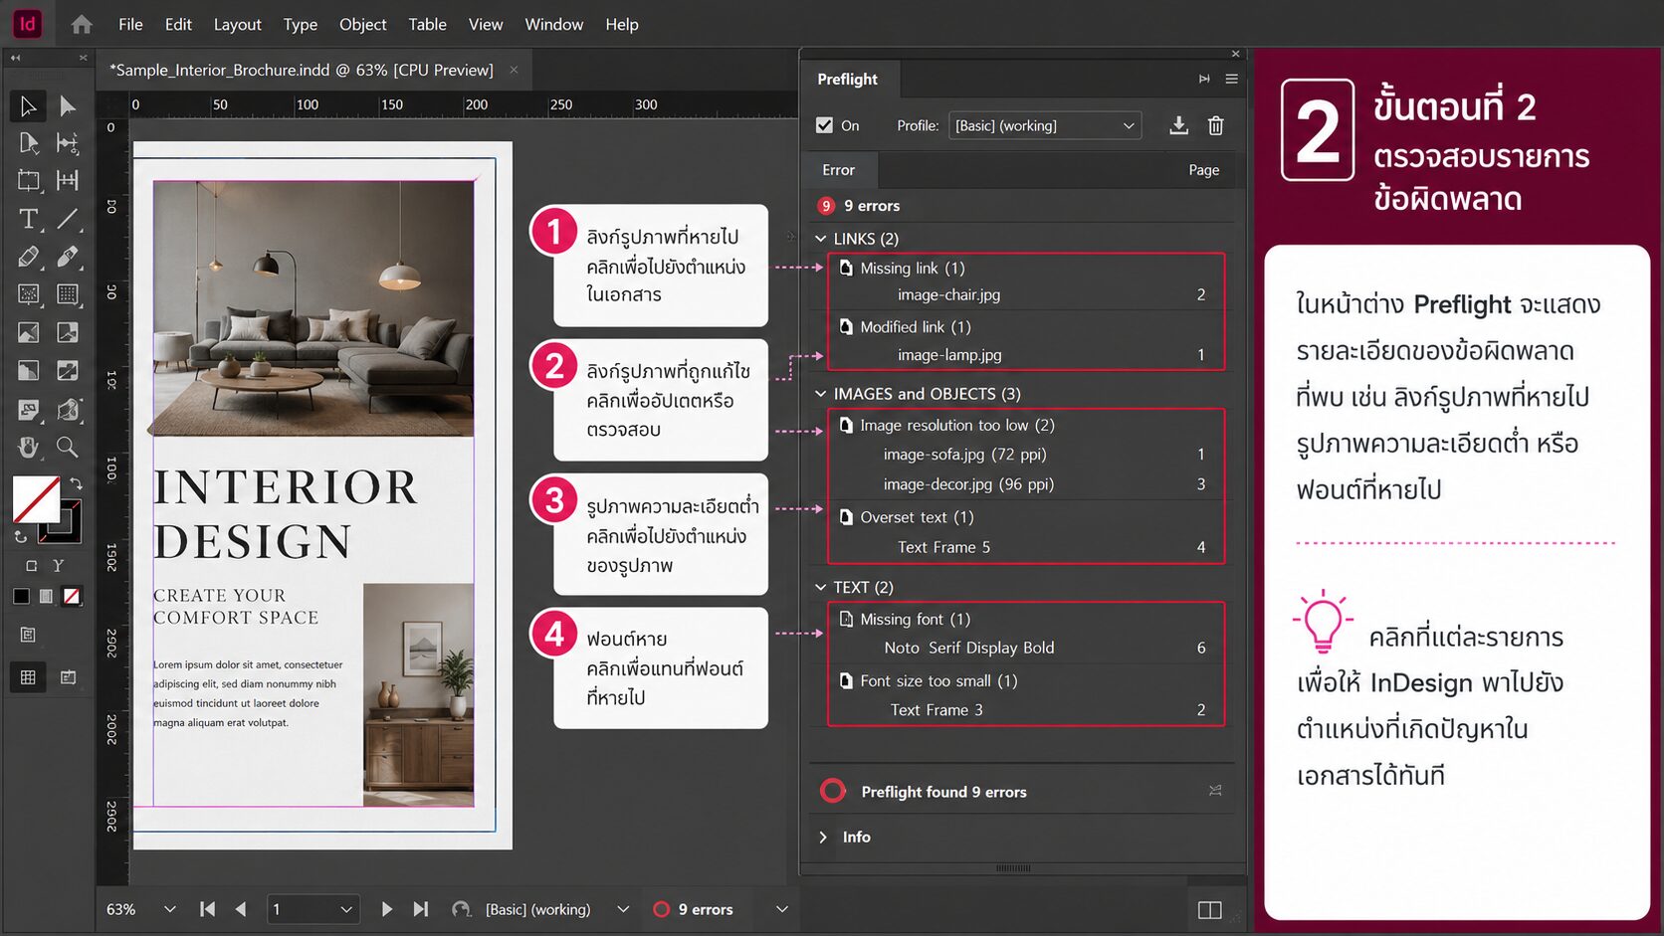Screen dimensions: 1664x936
Task: Select the Preflight panel tab
Action: tap(848, 79)
